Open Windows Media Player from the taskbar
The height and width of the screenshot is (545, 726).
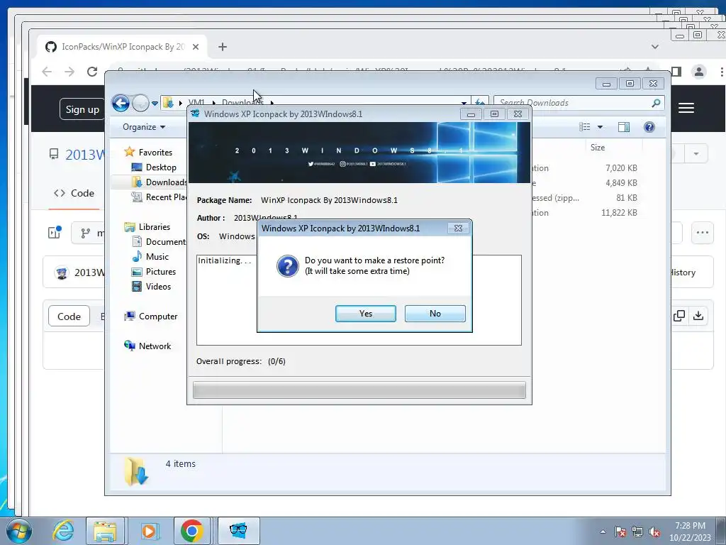pyautogui.click(x=150, y=531)
